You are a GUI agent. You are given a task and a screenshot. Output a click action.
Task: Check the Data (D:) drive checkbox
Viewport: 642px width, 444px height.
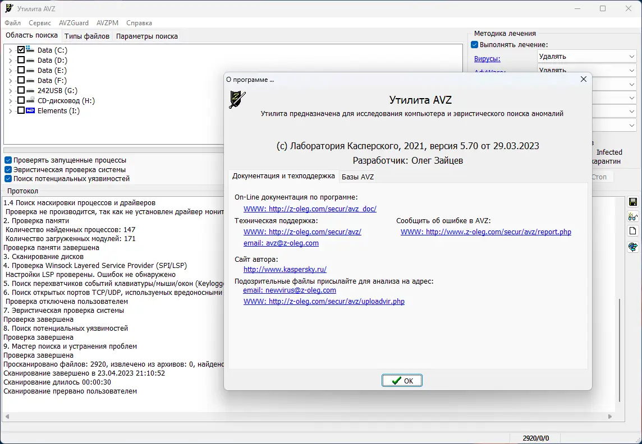pyautogui.click(x=21, y=60)
